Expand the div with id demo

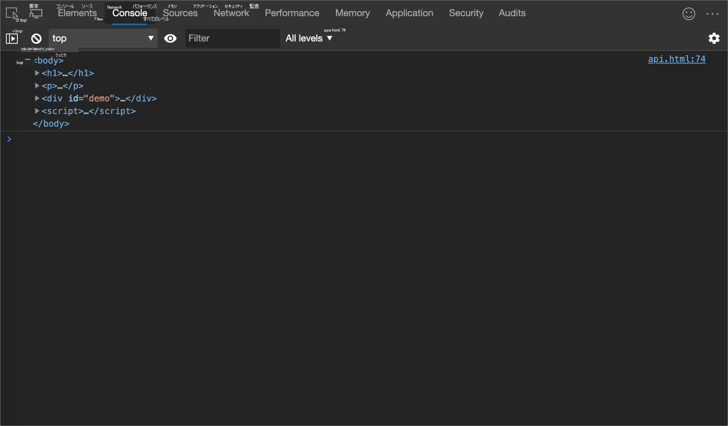pyautogui.click(x=37, y=98)
